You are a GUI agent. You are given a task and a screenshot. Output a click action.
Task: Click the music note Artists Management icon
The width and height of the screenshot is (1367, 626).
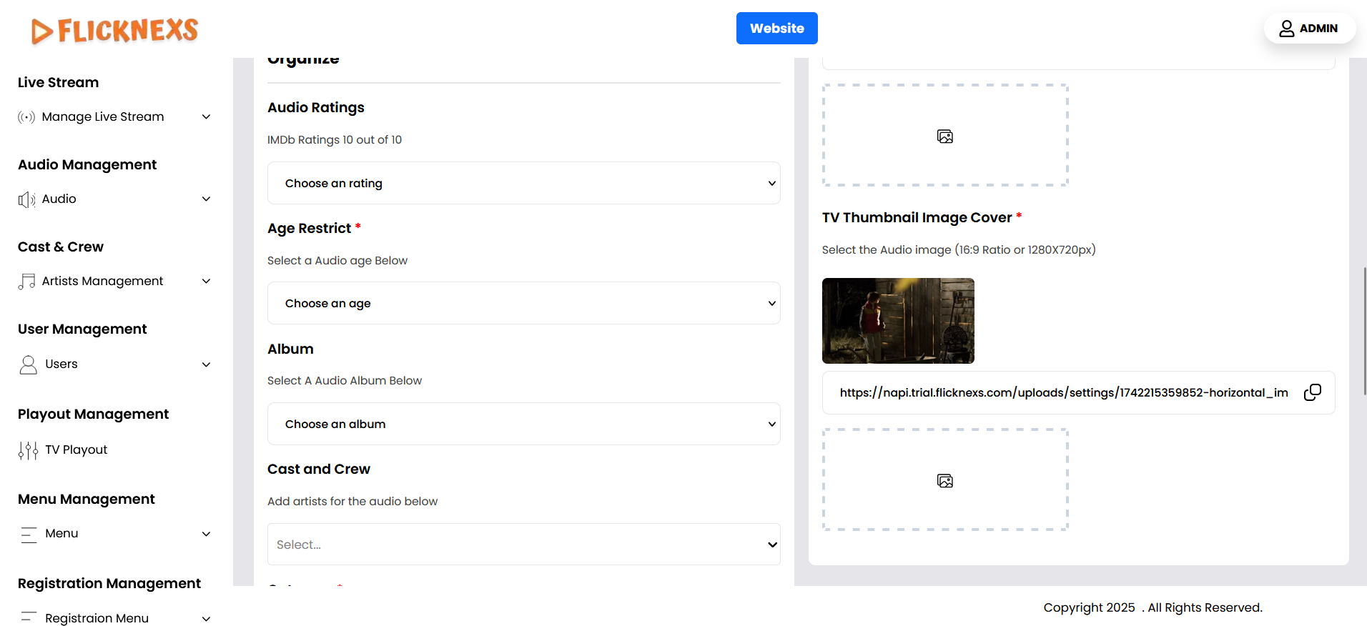(26, 282)
